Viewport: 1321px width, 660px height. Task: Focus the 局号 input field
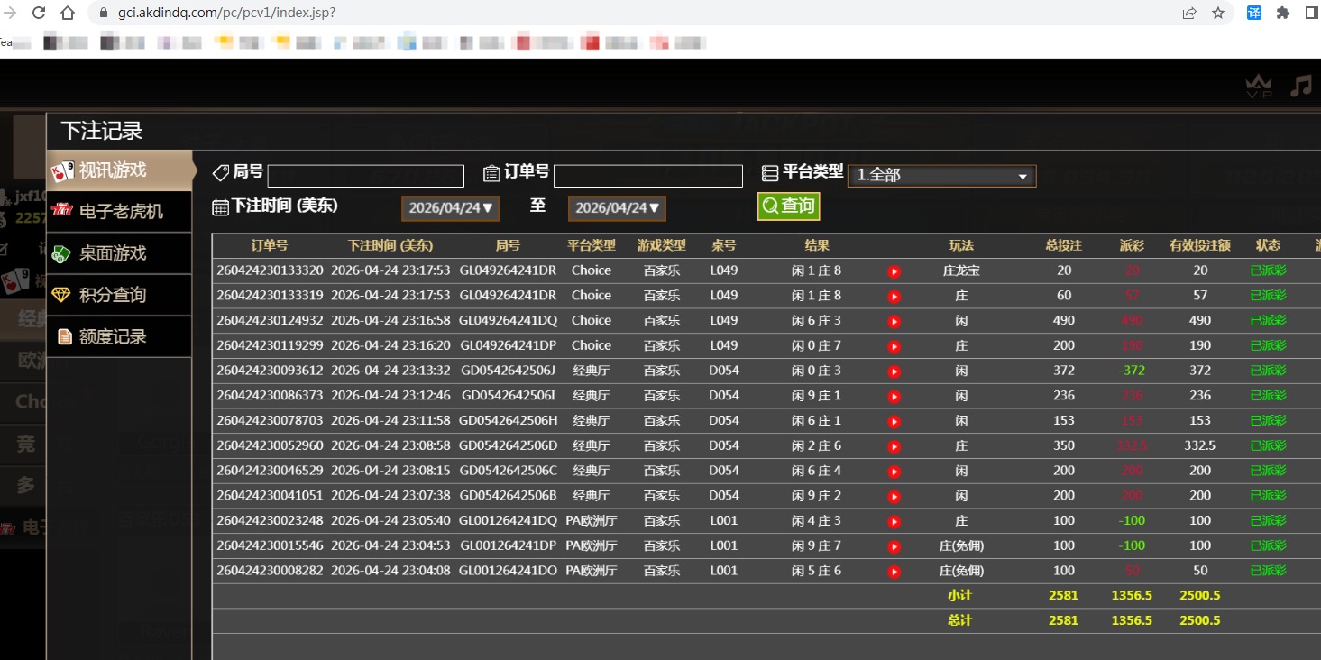(x=366, y=176)
